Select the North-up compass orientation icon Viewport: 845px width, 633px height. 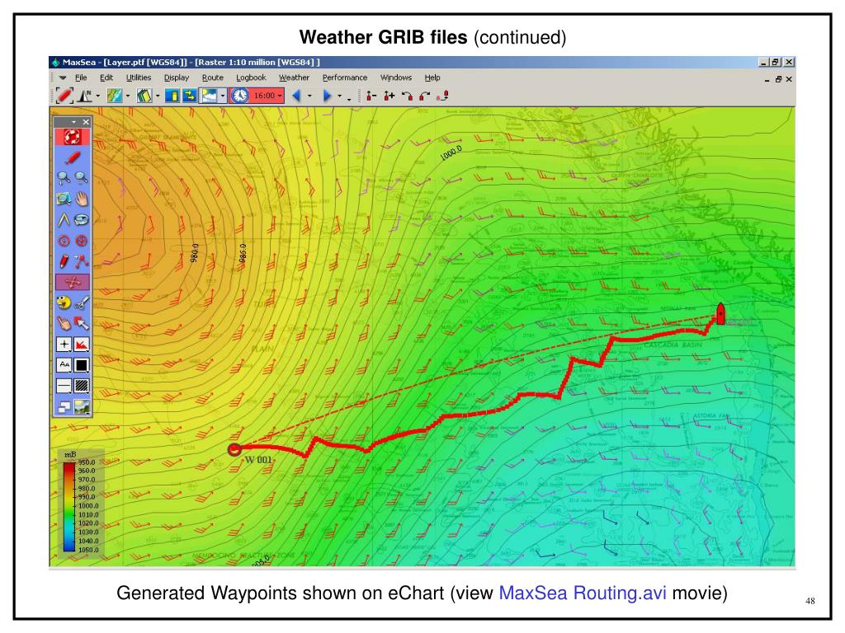85,96
